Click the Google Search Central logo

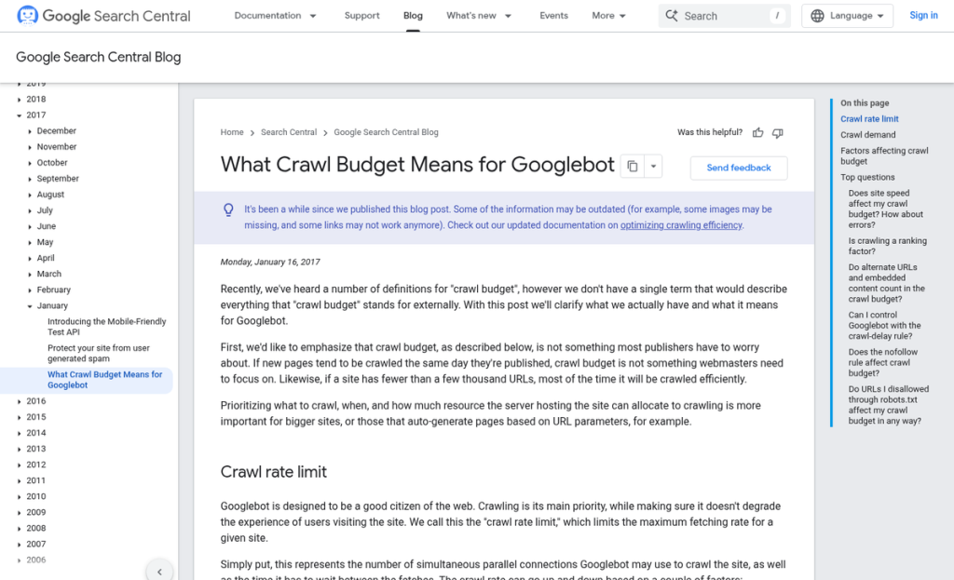pos(103,16)
